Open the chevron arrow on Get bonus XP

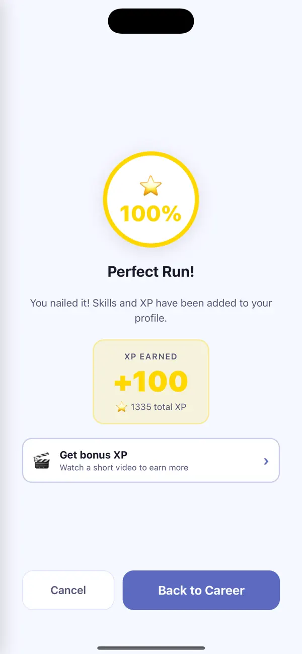[x=266, y=461]
